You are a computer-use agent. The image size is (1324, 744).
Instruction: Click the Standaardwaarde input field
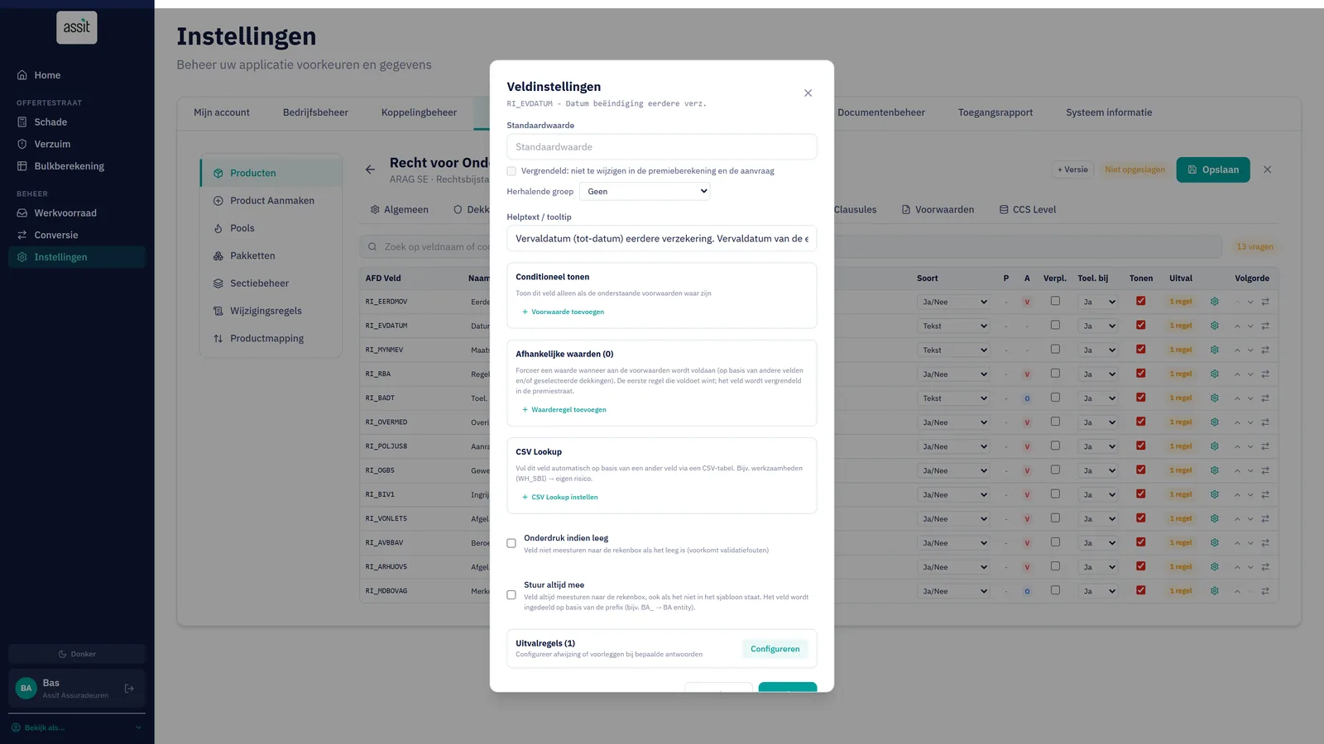point(661,147)
